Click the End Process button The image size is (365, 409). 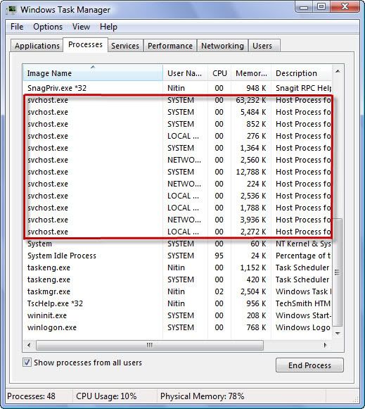click(309, 365)
